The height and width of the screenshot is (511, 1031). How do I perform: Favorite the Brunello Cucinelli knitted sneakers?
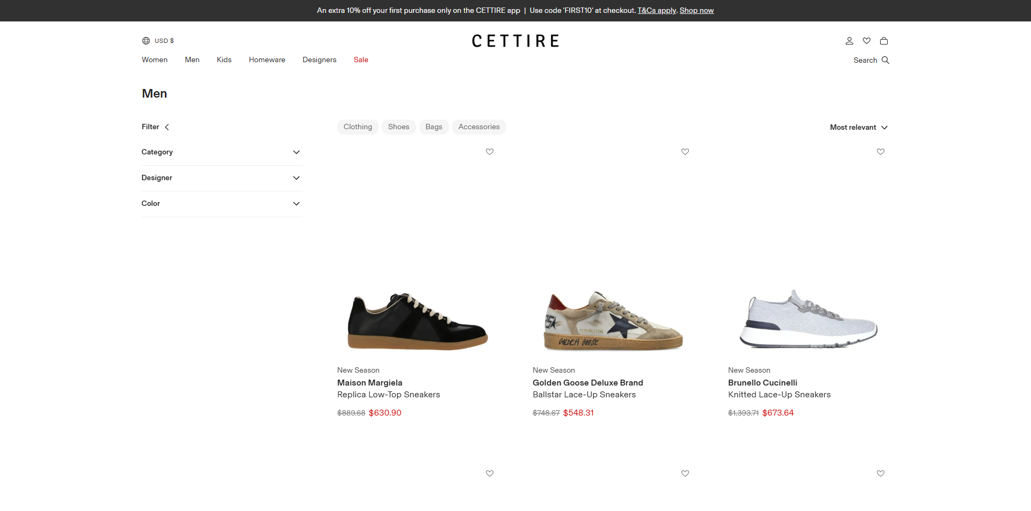pyautogui.click(x=880, y=152)
